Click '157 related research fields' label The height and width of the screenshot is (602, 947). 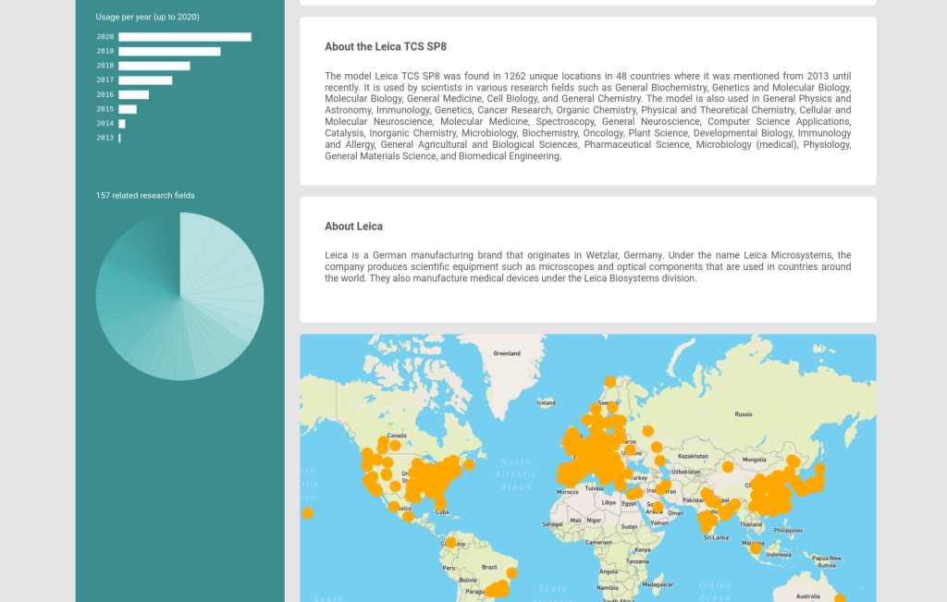(x=145, y=196)
